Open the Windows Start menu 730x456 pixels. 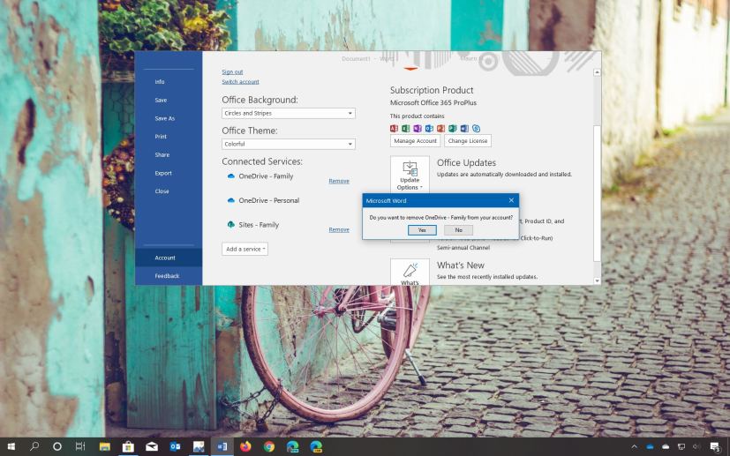pos(11,446)
